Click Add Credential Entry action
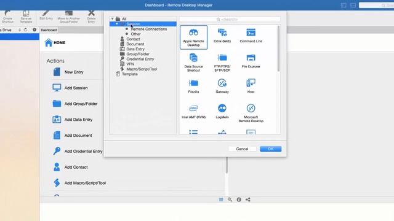394x221 pixels. (84, 152)
